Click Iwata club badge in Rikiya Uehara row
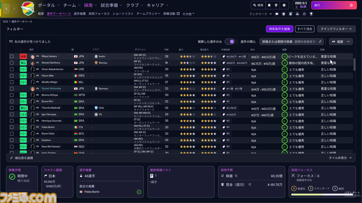This screenshot has height=203, width=362. [96, 57]
